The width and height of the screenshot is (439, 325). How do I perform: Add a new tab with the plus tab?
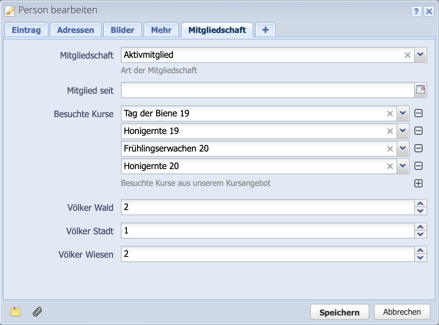pyautogui.click(x=265, y=30)
